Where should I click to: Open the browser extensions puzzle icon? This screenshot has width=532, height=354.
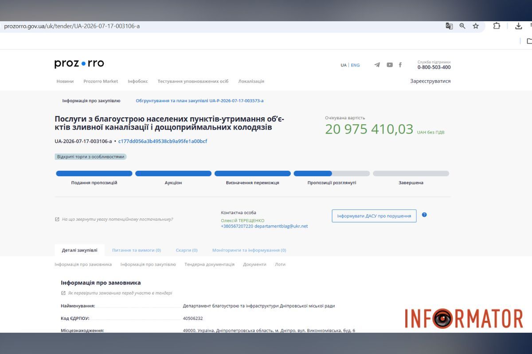497,26
